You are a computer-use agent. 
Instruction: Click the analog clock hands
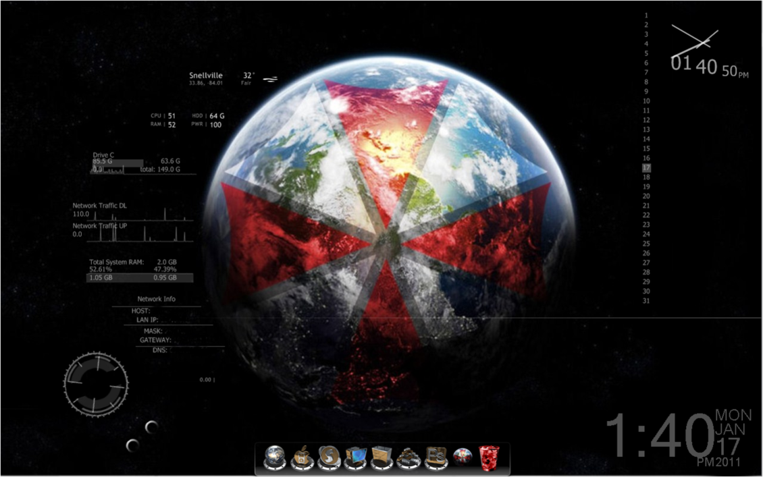point(695,40)
